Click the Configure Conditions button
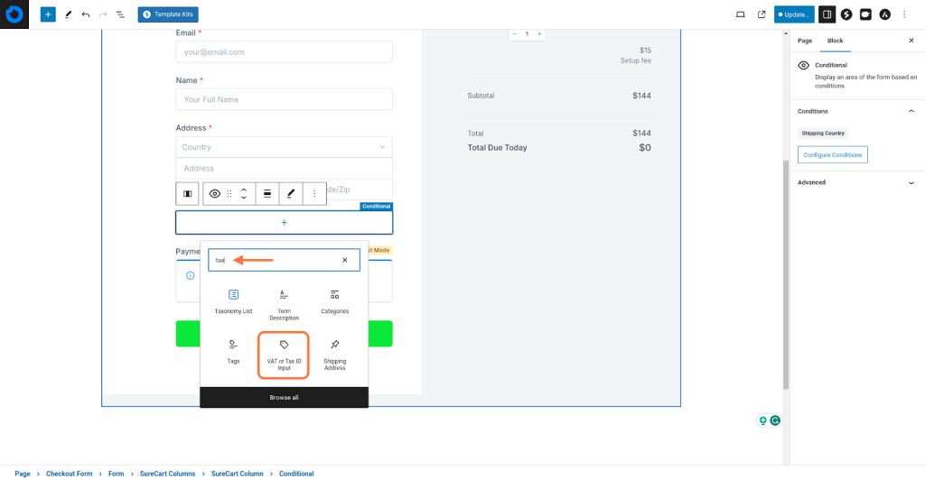This screenshot has width=925, height=480. 832,155
